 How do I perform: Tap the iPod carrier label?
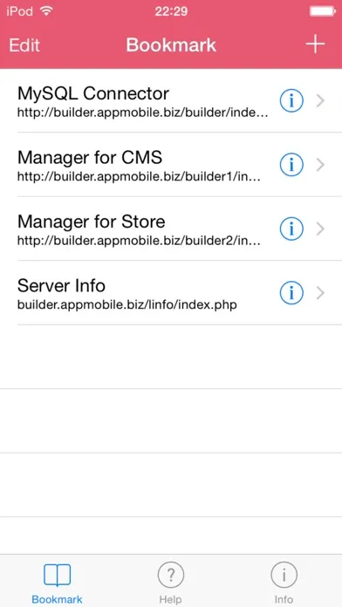point(19,11)
